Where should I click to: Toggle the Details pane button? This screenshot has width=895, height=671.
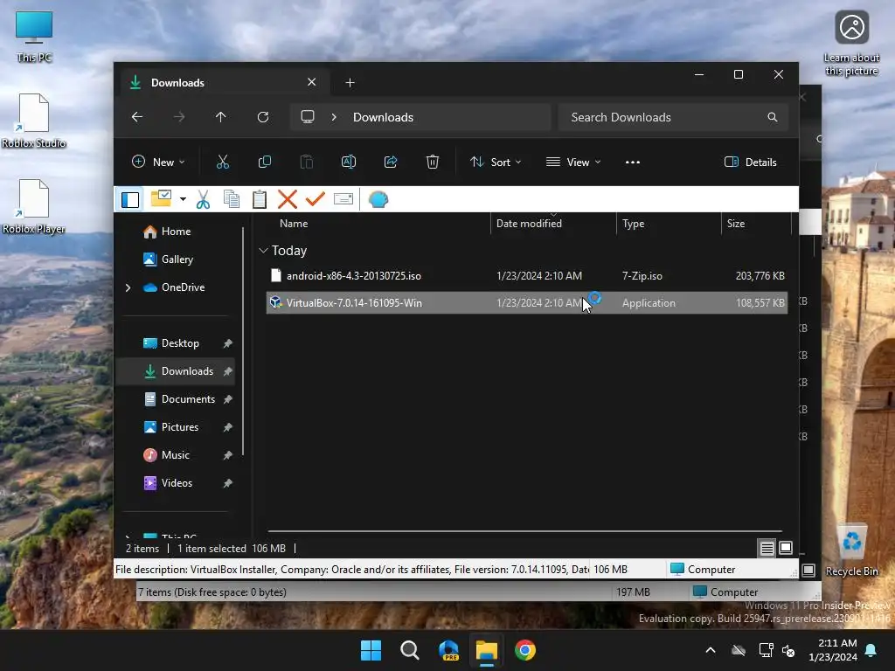pos(751,162)
